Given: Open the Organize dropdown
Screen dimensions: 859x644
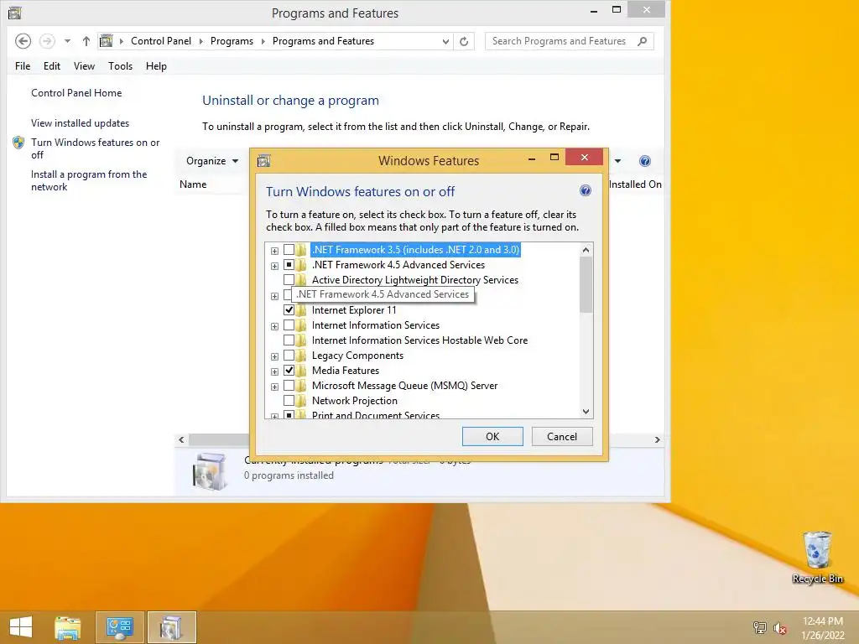Looking at the screenshot, I should pos(212,161).
